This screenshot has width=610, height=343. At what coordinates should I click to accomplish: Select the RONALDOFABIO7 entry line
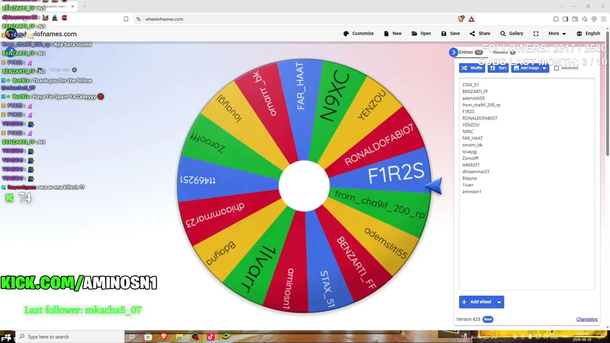(x=479, y=118)
